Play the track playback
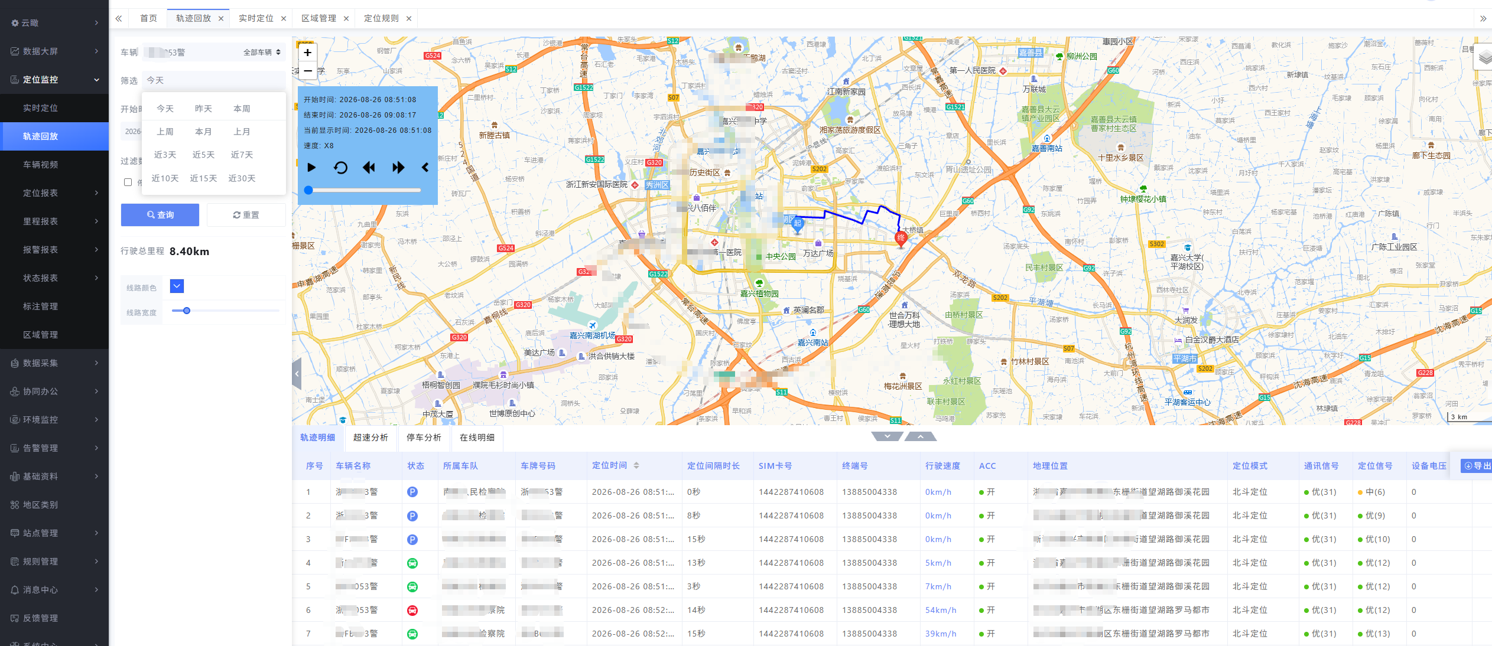This screenshot has width=1492, height=646. [x=311, y=168]
